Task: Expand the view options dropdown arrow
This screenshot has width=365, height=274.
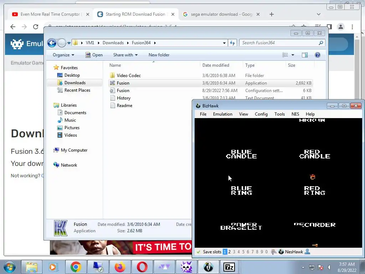Action: point(293,55)
